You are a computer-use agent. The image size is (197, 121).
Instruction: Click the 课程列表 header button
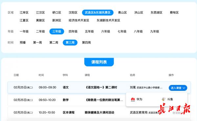coord(99,62)
